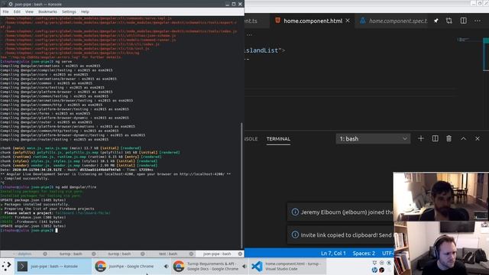Screen dimensions: 489x275
Task: Click the breadcrumb ellipsis in editor
Action: pos(249,34)
